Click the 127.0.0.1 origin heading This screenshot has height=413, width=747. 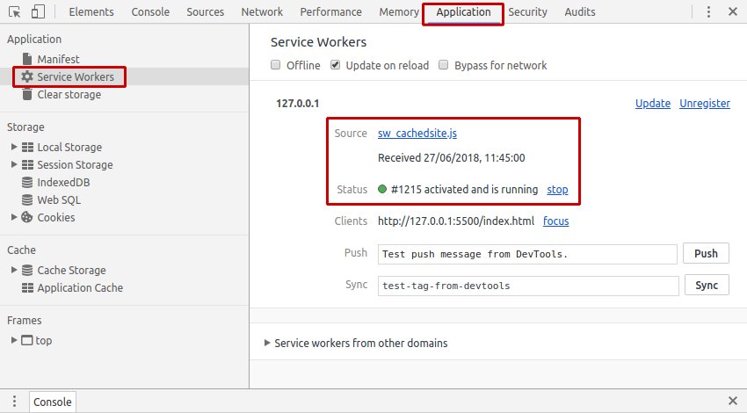tap(298, 104)
